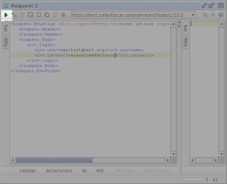Screen dimensions: 227x184
Task: Open the online help question mark icon
Action: point(221,15)
